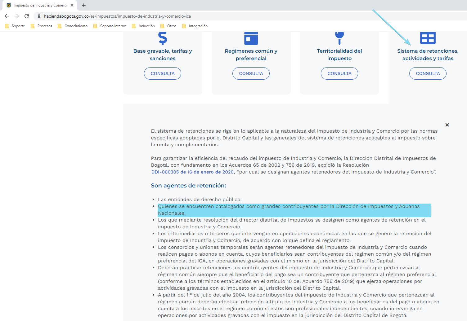Close the Impuesto de Industria y Comercio tab
The height and width of the screenshot is (321, 467).
(72, 5)
